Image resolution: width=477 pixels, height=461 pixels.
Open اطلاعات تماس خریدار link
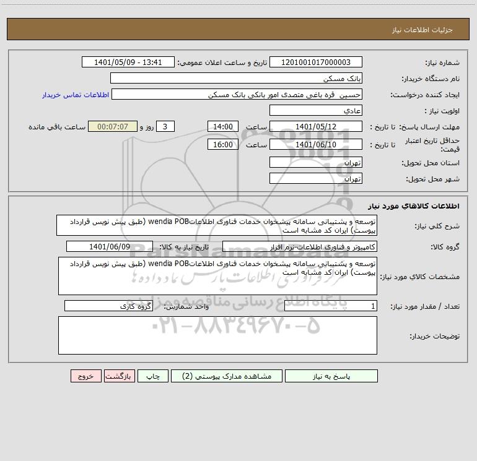point(76,95)
